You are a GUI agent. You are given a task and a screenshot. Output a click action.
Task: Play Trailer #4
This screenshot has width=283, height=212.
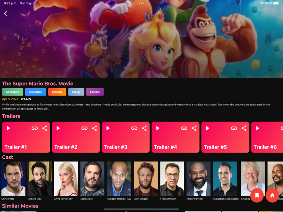click(158, 128)
